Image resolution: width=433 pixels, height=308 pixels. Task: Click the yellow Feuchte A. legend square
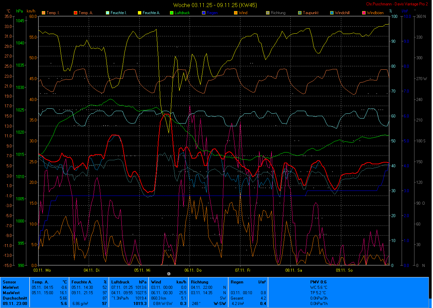click(139, 13)
